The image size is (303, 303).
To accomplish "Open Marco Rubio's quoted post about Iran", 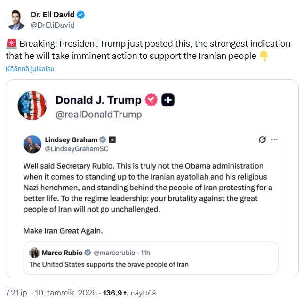I will tap(151, 264).
